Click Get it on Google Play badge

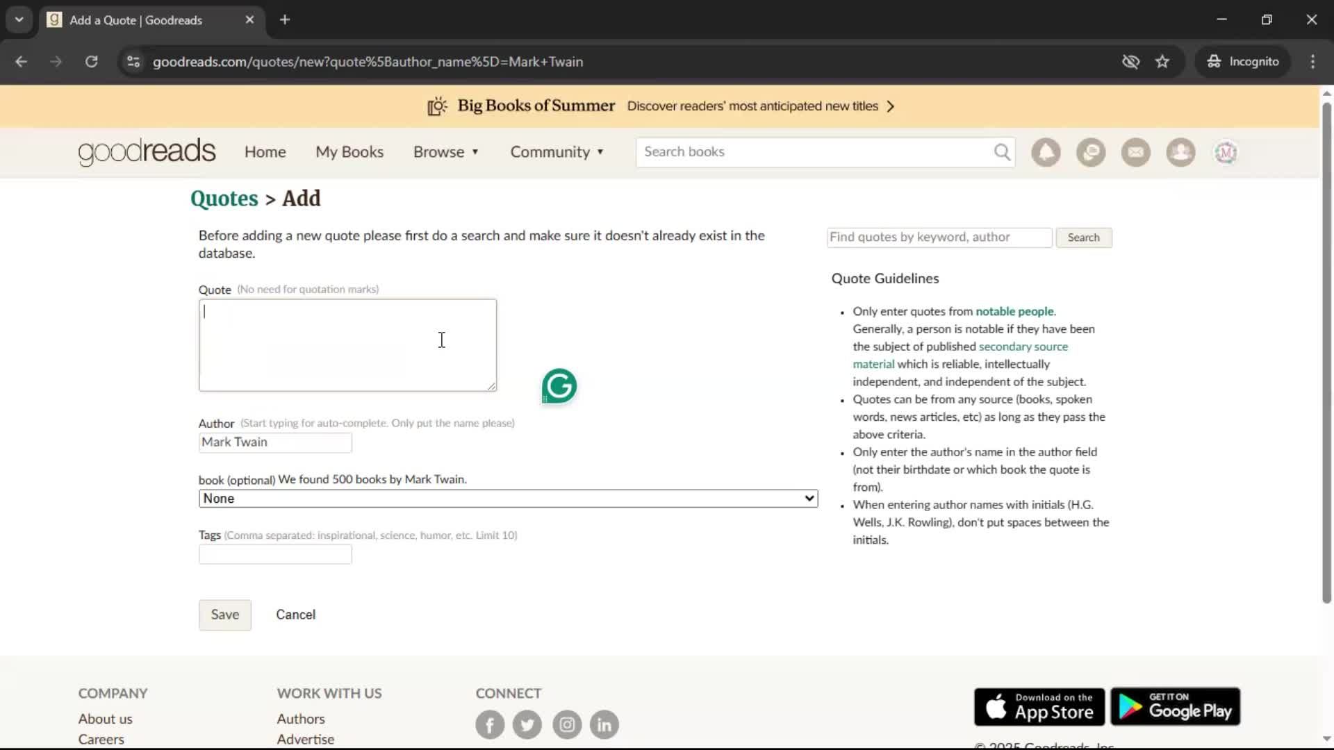click(1176, 707)
